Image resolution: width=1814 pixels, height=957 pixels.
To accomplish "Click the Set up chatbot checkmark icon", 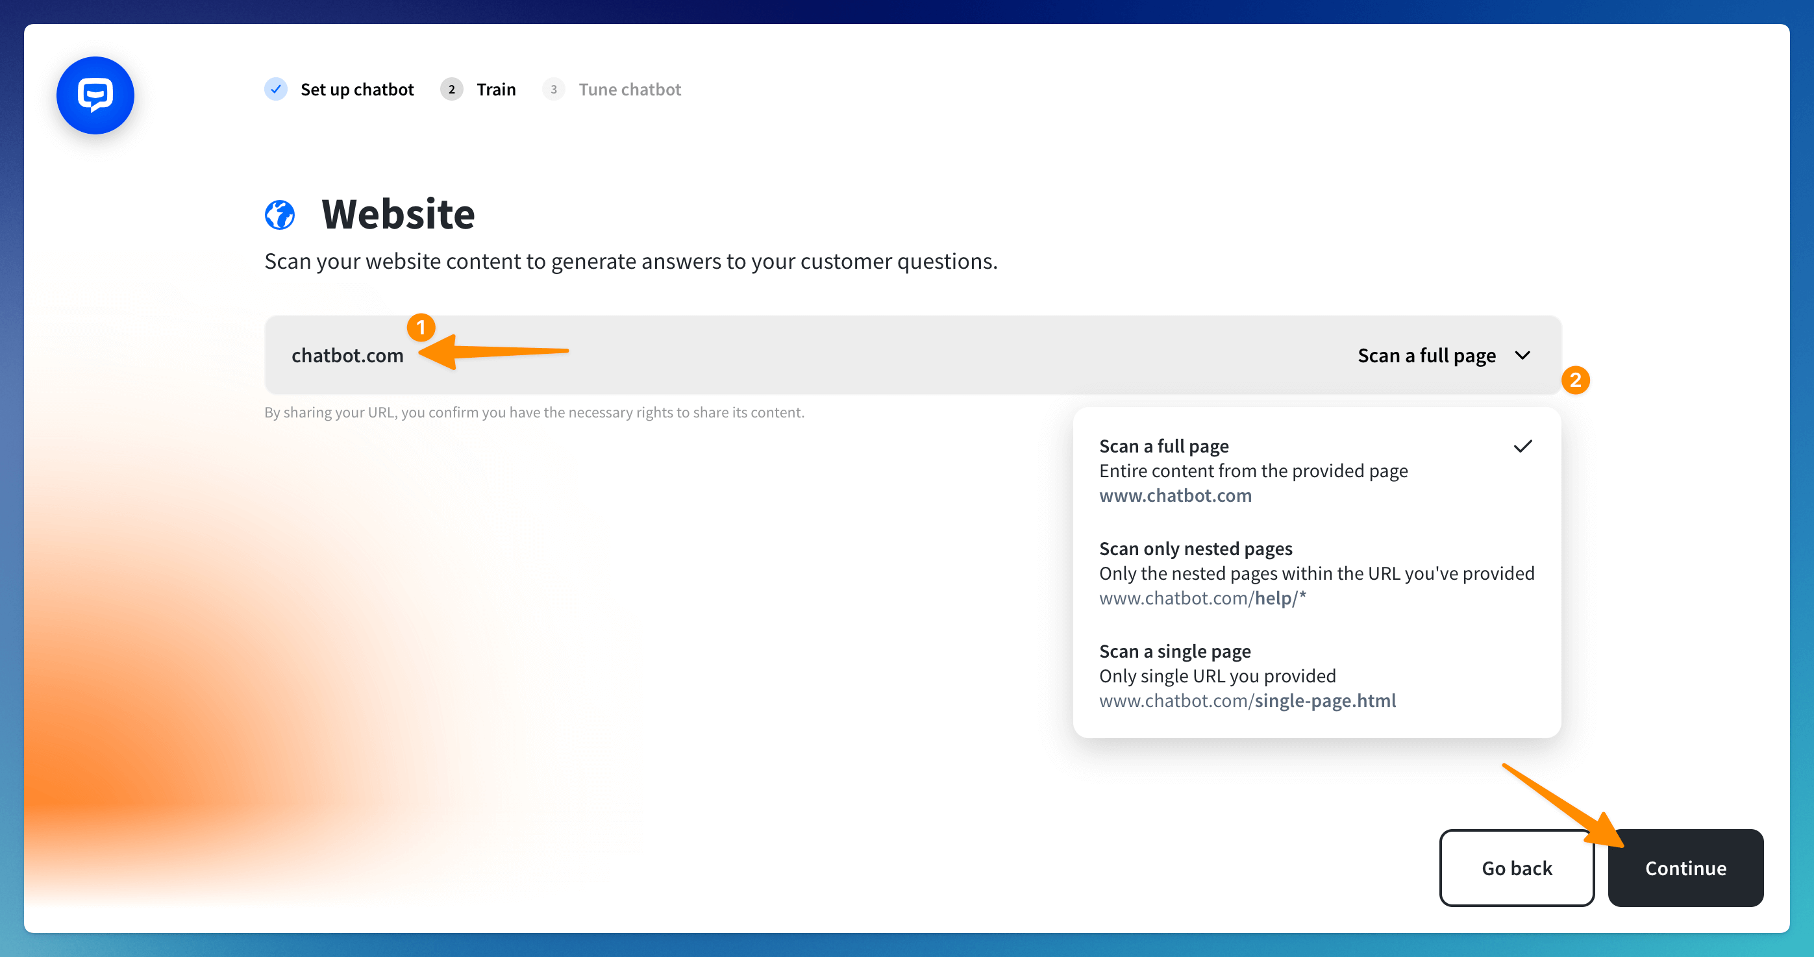I will click(x=276, y=90).
